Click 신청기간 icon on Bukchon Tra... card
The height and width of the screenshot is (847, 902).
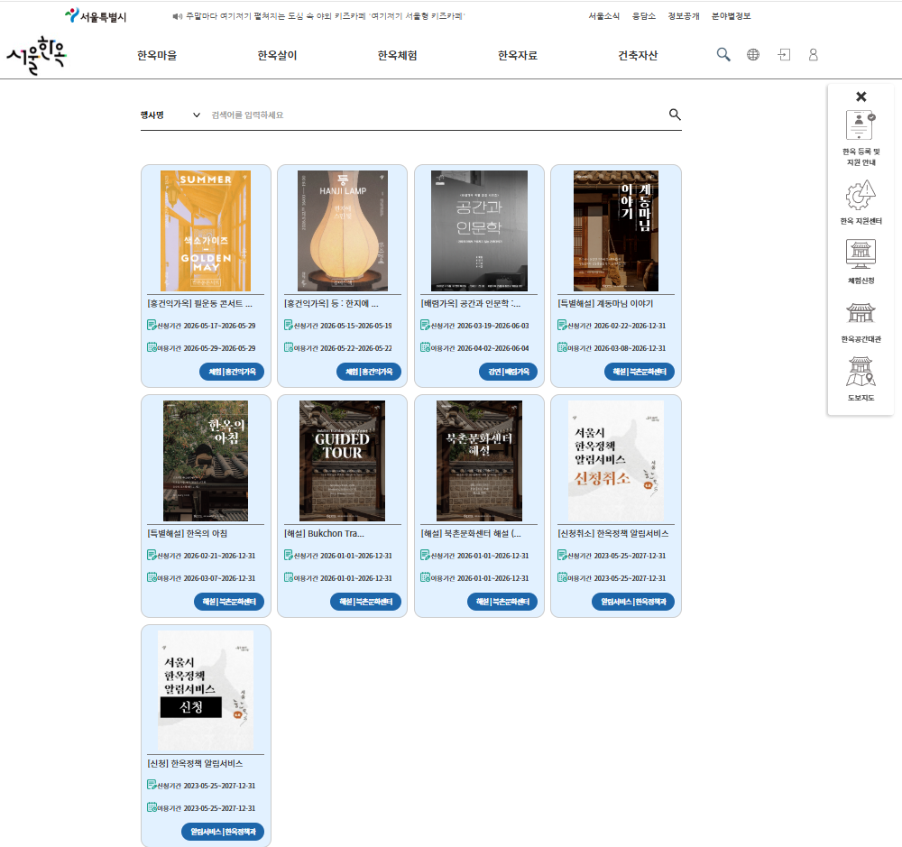289,556
